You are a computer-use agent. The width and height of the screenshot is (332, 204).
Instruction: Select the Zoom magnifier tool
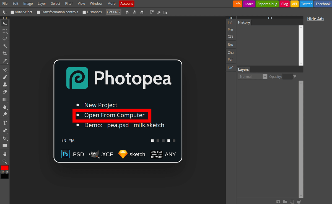[5, 161]
